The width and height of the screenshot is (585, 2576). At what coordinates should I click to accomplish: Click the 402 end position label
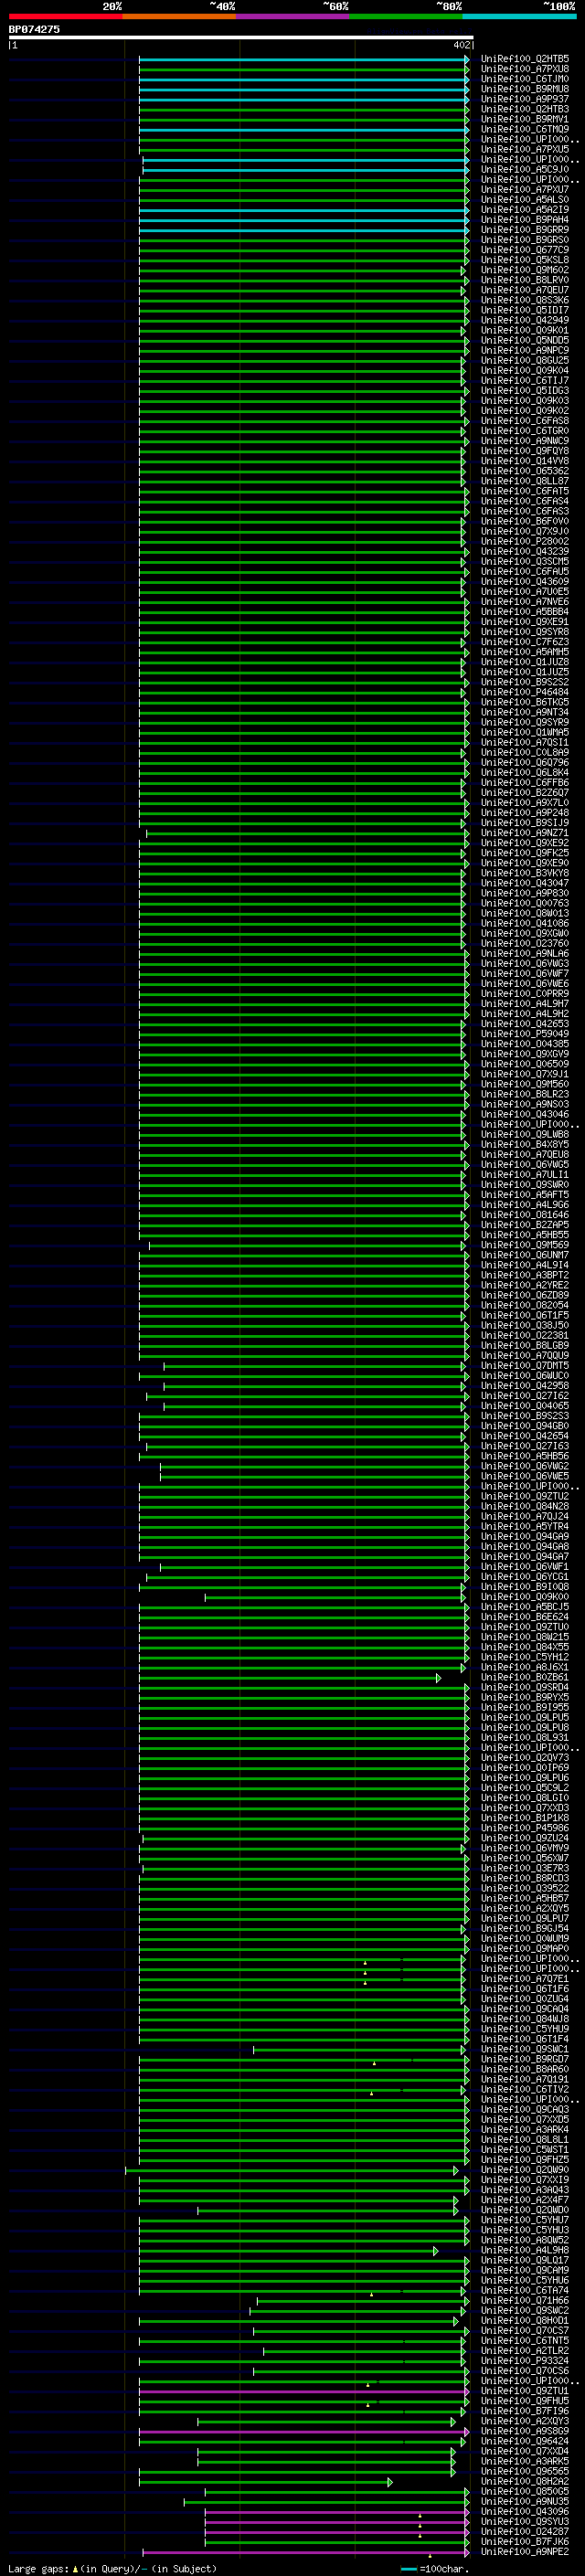coord(461,45)
